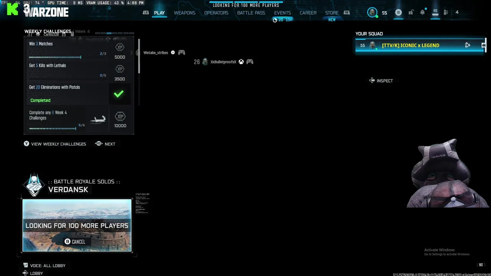Open the social friends icon next to 4

coord(446,12)
